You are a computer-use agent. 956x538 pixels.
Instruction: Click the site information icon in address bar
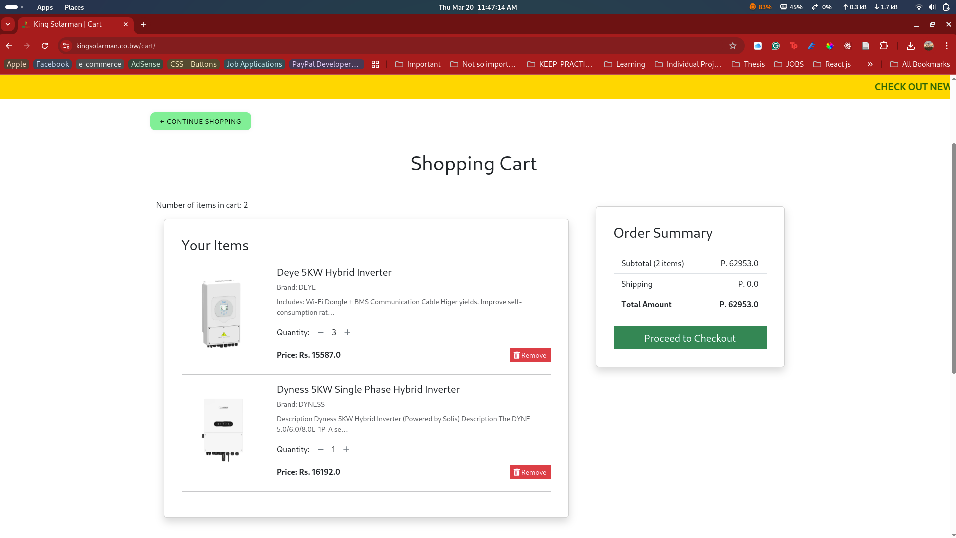[x=66, y=46]
